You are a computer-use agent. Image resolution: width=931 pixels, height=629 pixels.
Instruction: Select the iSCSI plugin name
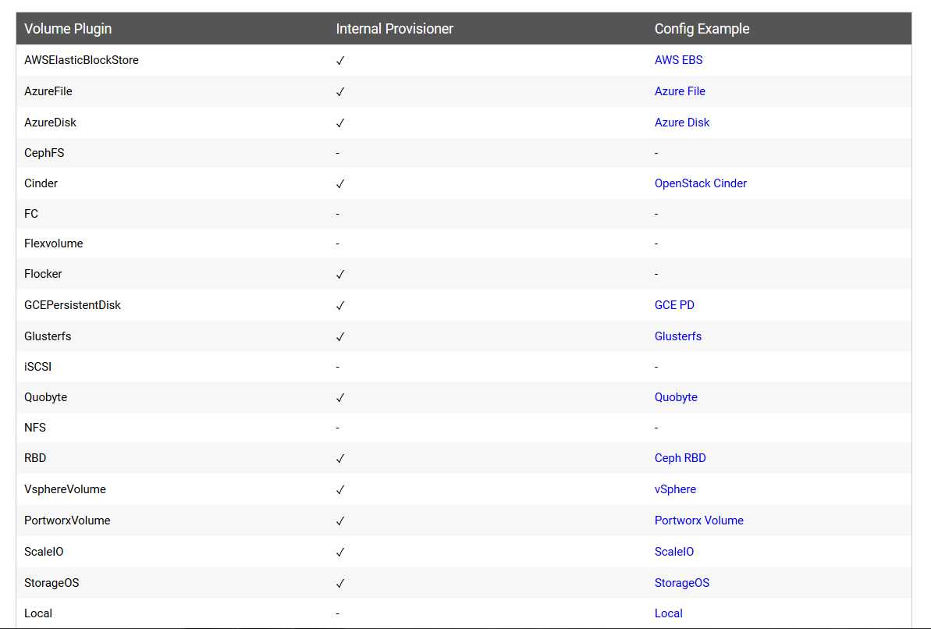[x=37, y=367]
